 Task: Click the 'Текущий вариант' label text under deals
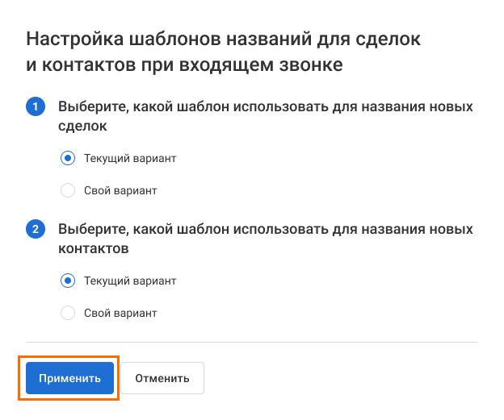pyautogui.click(x=130, y=159)
